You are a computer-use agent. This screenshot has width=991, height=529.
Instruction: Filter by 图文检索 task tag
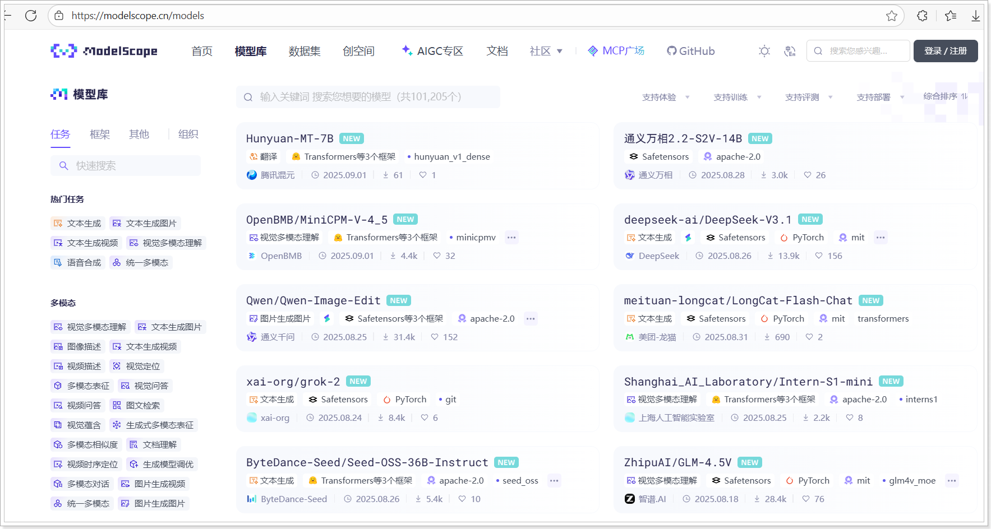[137, 406]
